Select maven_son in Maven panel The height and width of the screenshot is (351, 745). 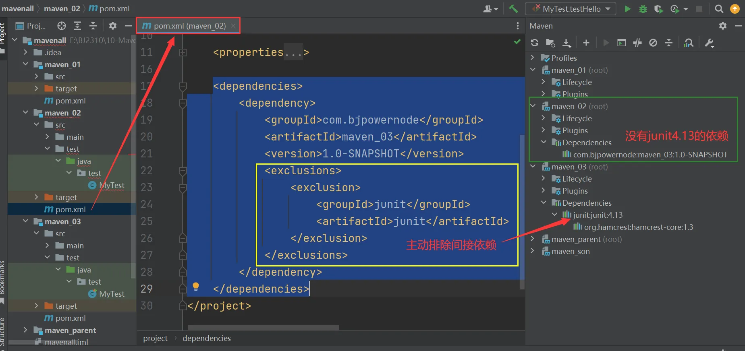pyautogui.click(x=571, y=251)
